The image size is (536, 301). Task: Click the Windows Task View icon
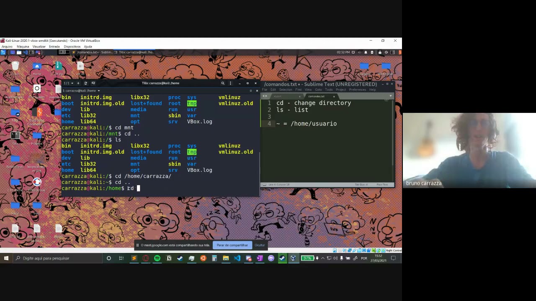[x=121, y=258]
